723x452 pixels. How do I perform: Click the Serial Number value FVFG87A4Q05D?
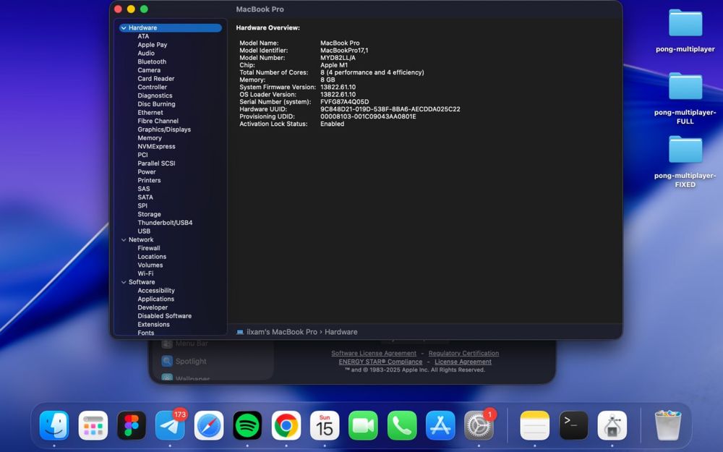pos(344,102)
